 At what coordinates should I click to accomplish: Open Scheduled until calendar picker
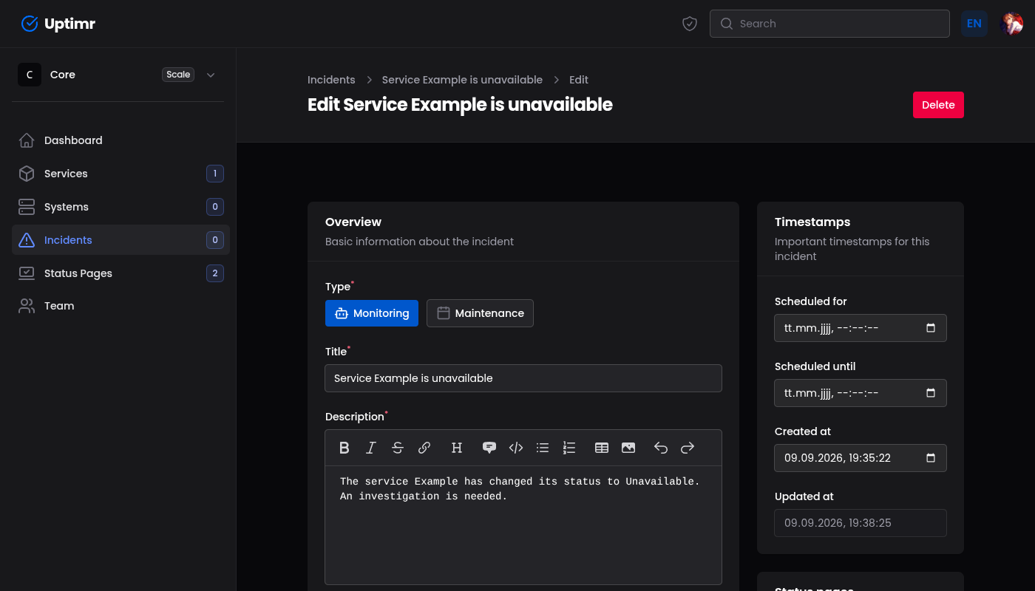(x=931, y=393)
